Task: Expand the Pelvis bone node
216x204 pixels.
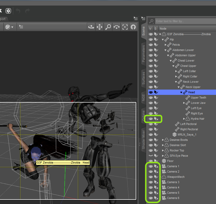Action: [x=166, y=45]
